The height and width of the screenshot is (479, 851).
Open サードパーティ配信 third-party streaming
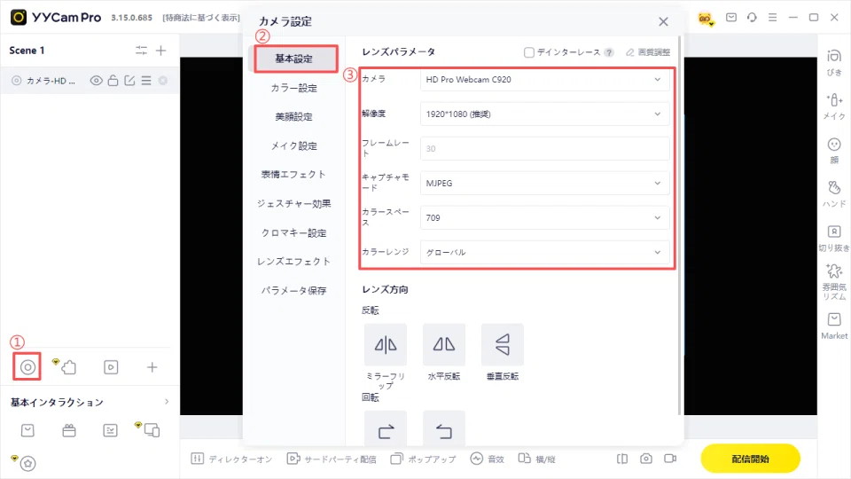coord(331,459)
